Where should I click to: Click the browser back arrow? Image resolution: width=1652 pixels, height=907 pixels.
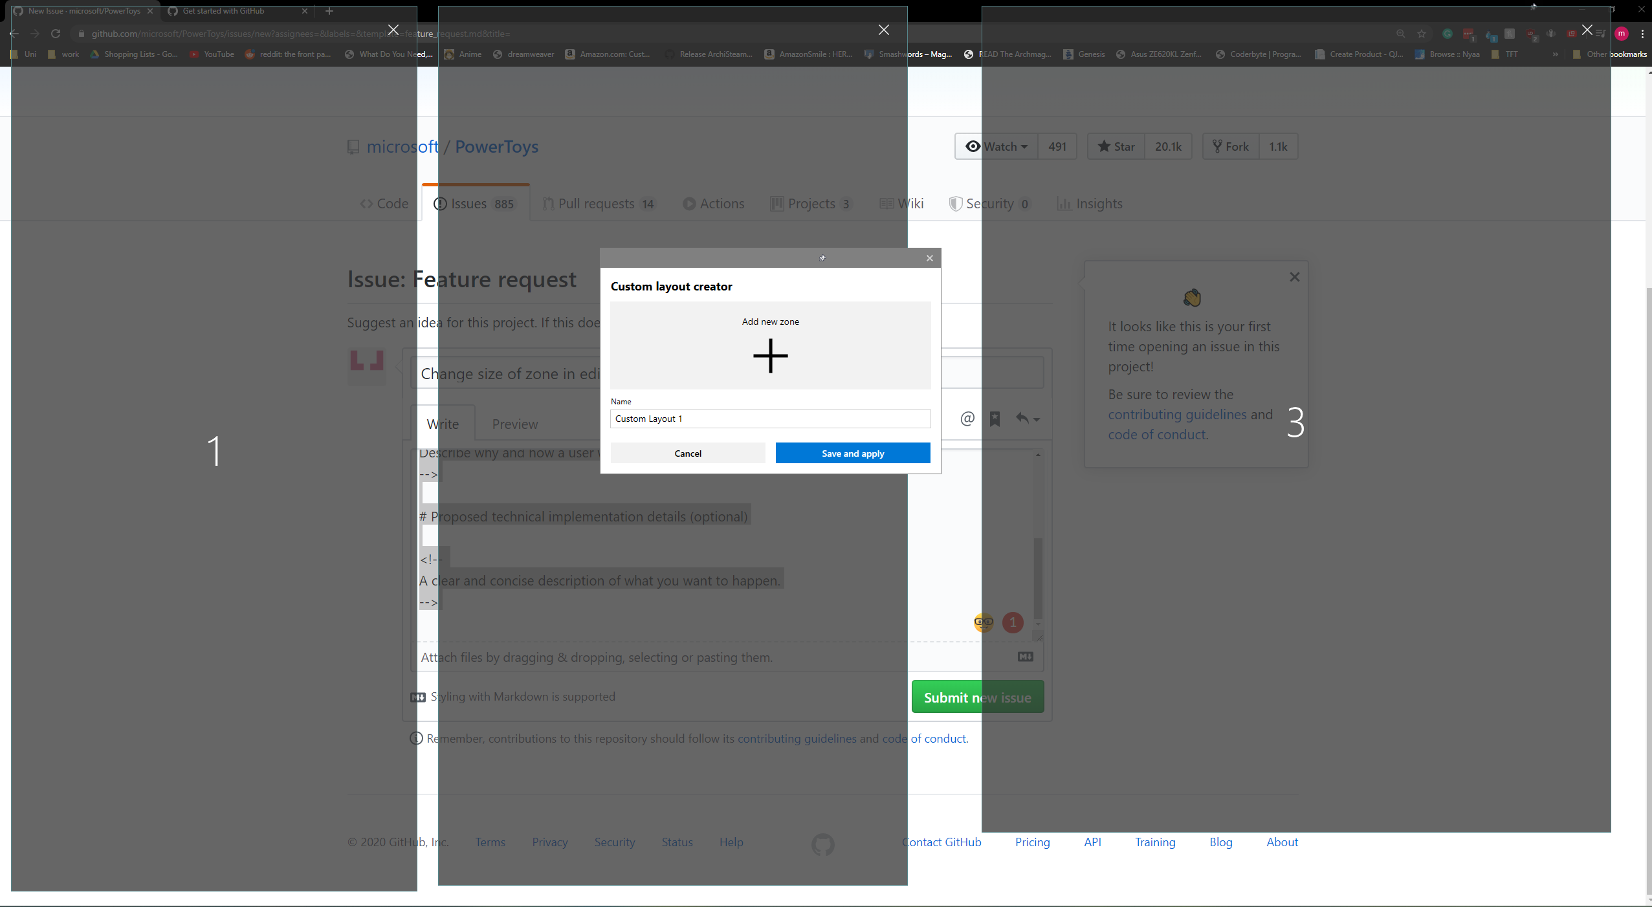14,34
